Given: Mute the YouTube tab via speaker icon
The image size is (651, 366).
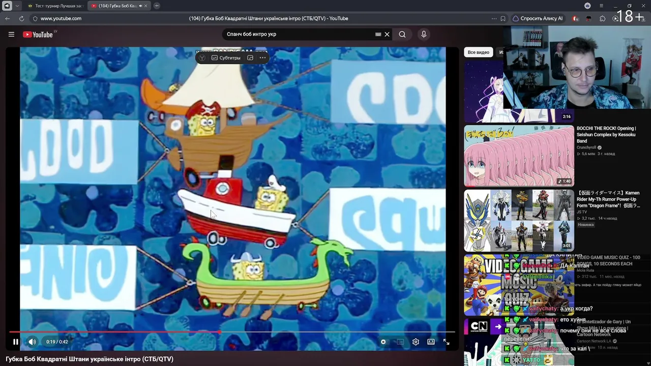Looking at the screenshot, I should [140, 6].
